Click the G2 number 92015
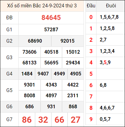This screenshot has width=125, height=127. coord(67,41)
